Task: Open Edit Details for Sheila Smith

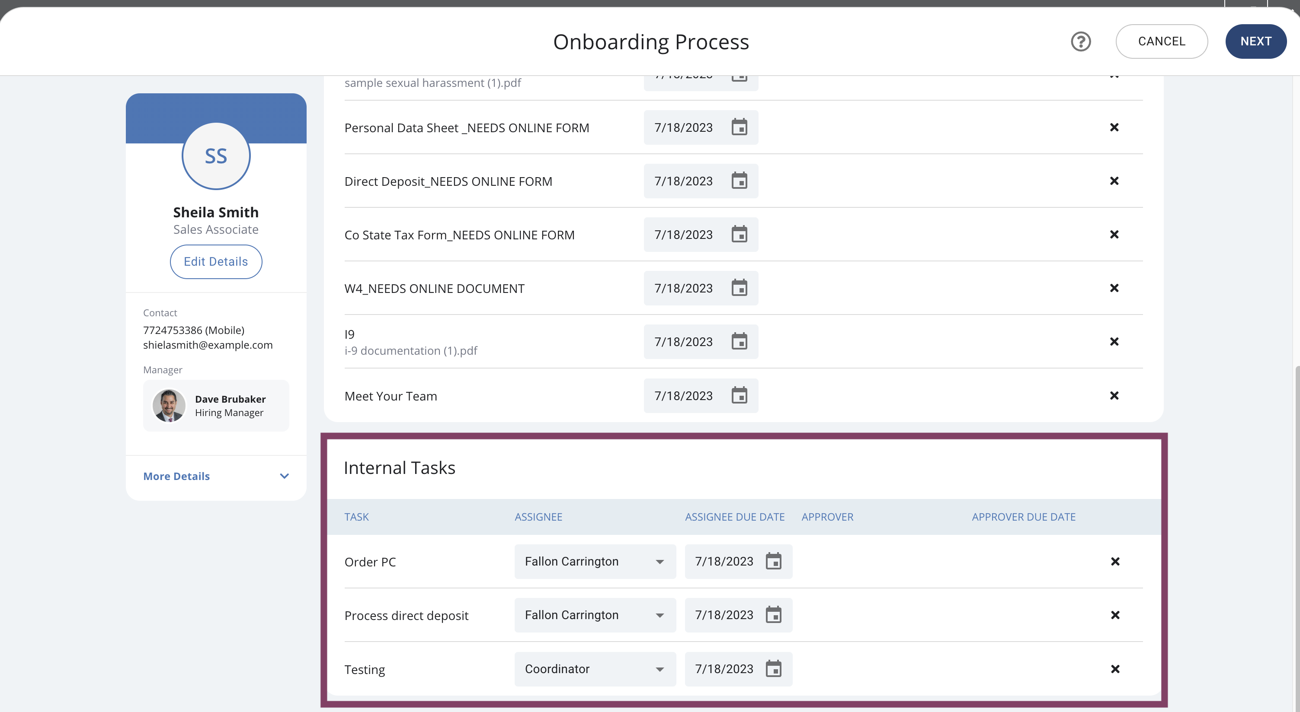Action: click(216, 262)
